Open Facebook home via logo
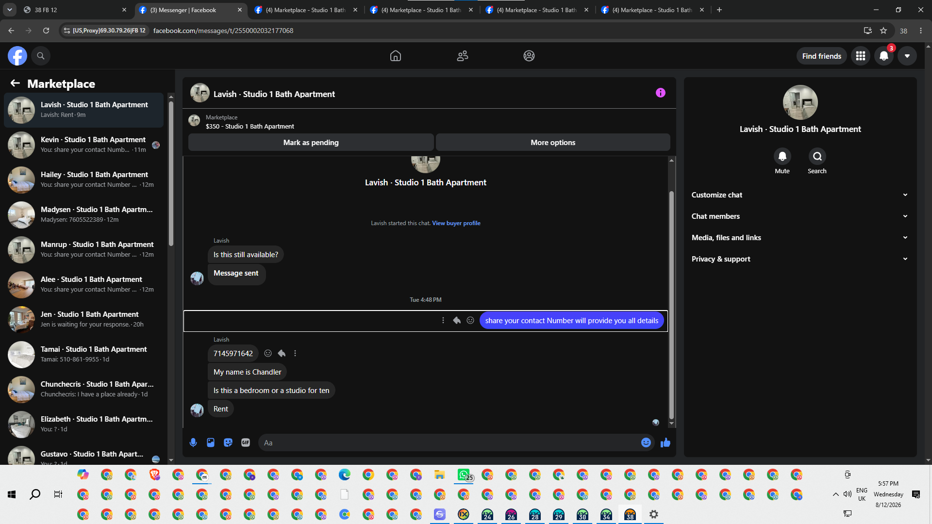The image size is (932, 524). click(17, 56)
